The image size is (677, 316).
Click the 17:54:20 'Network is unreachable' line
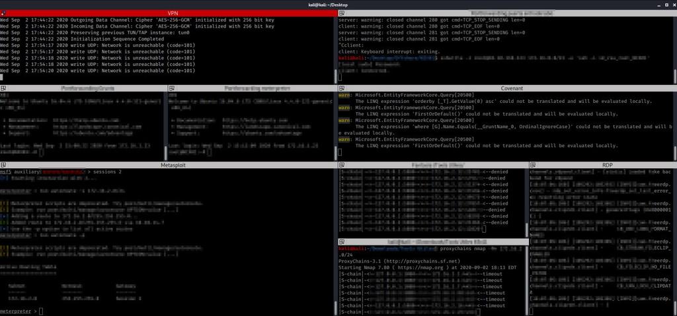[98, 71]
